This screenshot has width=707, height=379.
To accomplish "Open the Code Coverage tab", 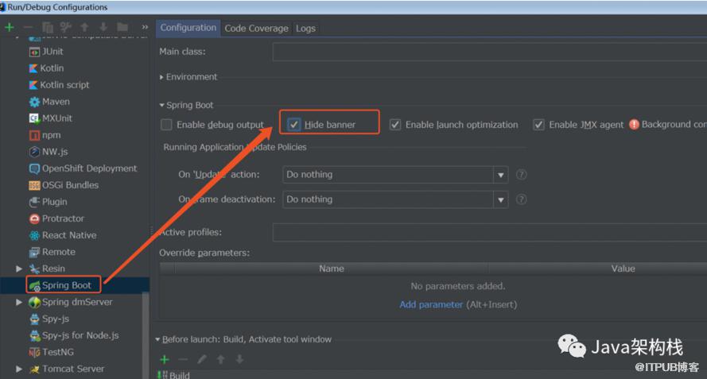I will tap(256, 29).
